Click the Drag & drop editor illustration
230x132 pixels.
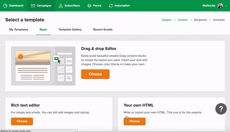click(43, 66)
